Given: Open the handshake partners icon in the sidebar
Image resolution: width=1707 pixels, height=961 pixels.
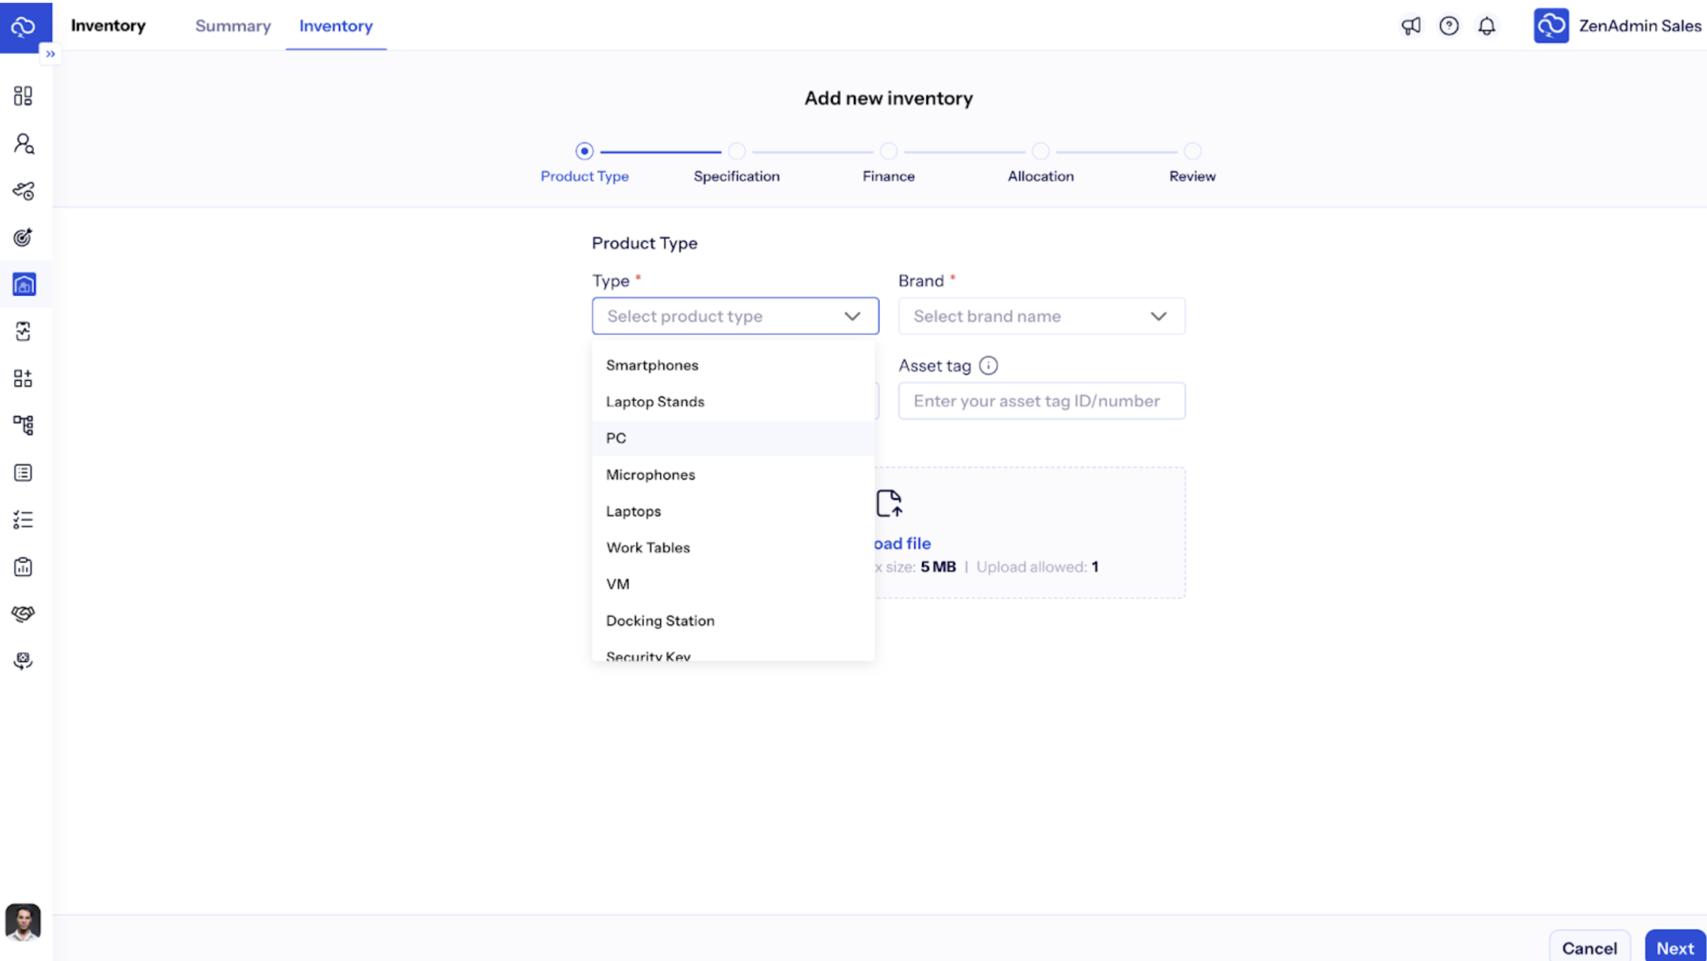Looking at the screenshot, I should point(23,613).
